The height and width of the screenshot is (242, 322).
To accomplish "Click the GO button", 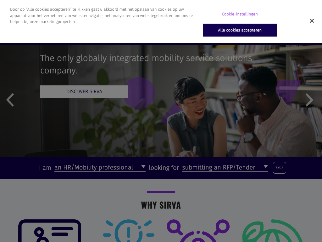I will 279,168.
